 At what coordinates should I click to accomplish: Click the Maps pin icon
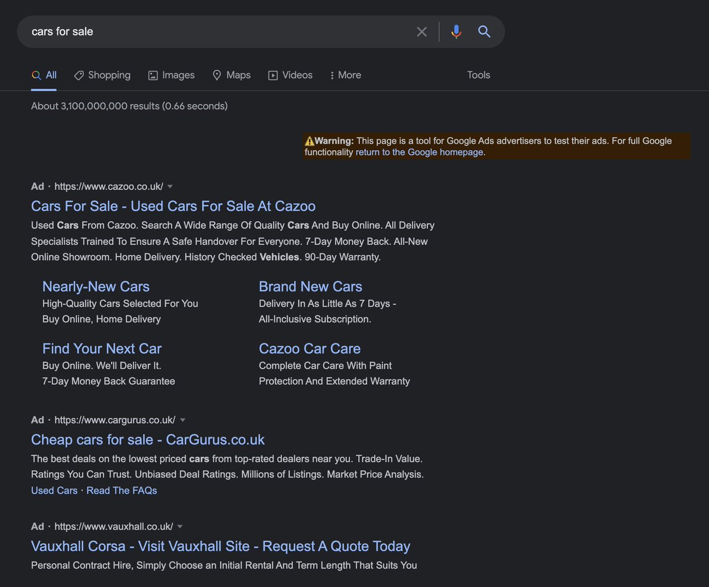(x=217, y=75)
